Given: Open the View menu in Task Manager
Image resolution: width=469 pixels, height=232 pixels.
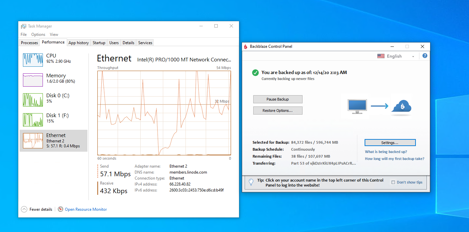Looking at the screenshot, I should (54, 35).
